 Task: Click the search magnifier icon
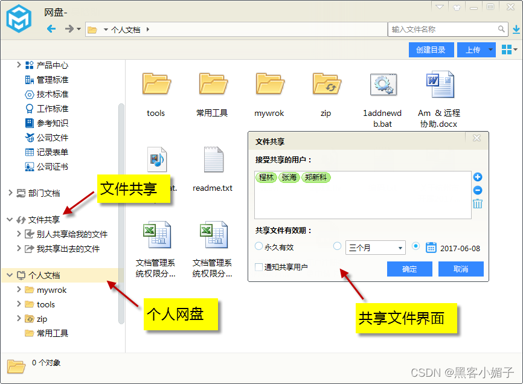click(x=501, y=29)
